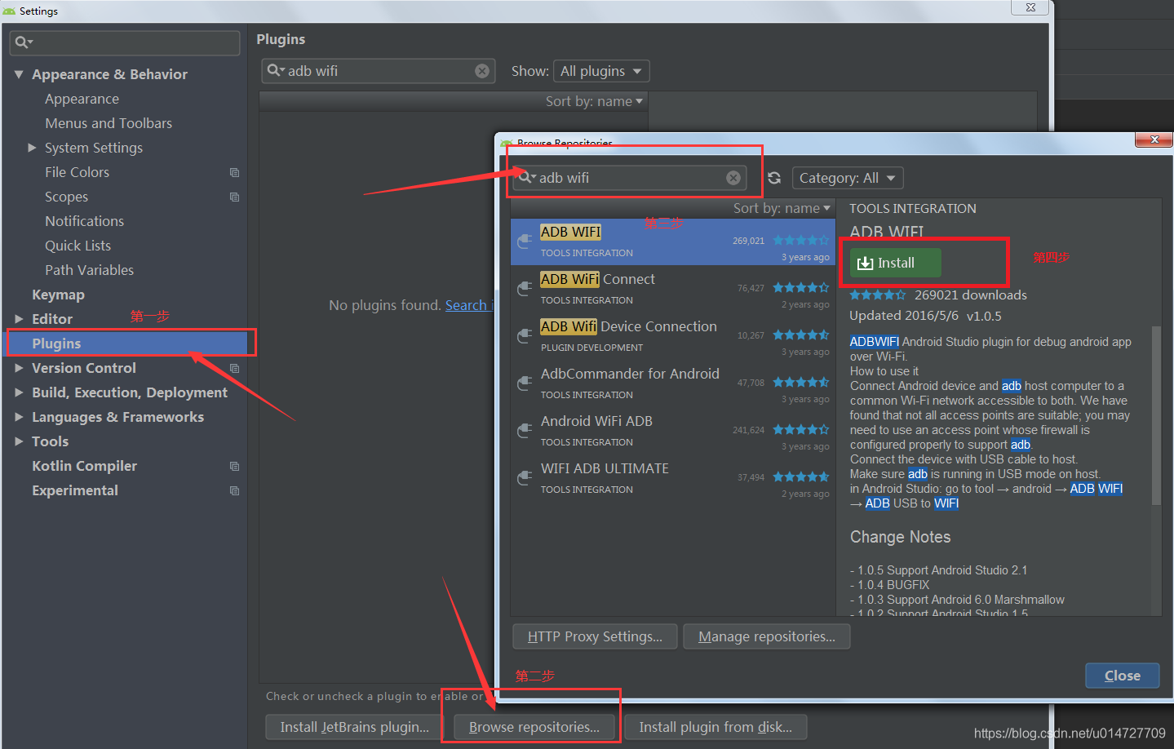The height and width of the screenshot is (749, 1174).
Task: Select WIFI ADB ULTIMATE plugin row
Action: tap(673, 478)
